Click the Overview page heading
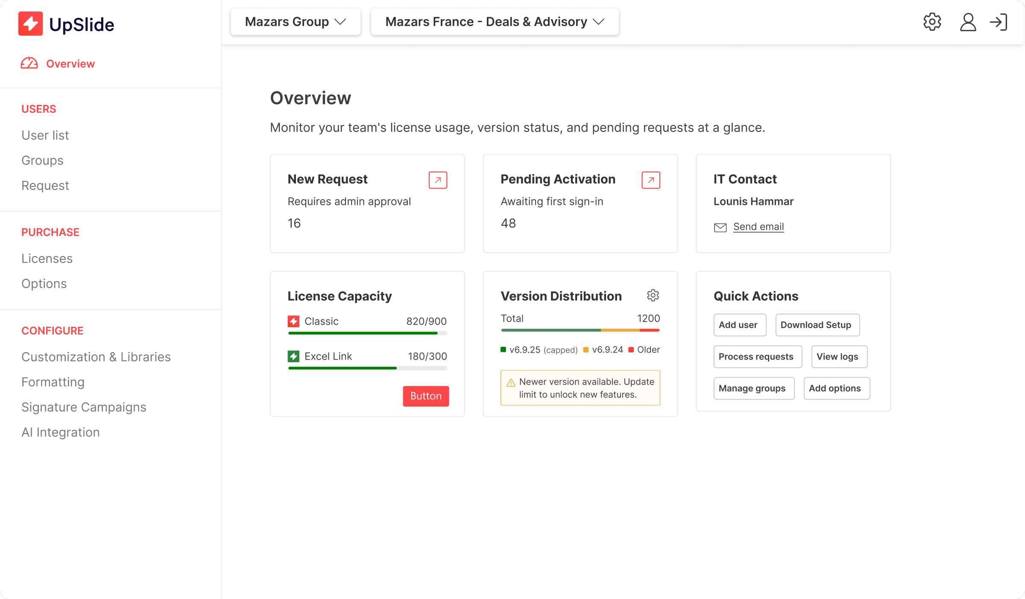 (x=310, y=98)
